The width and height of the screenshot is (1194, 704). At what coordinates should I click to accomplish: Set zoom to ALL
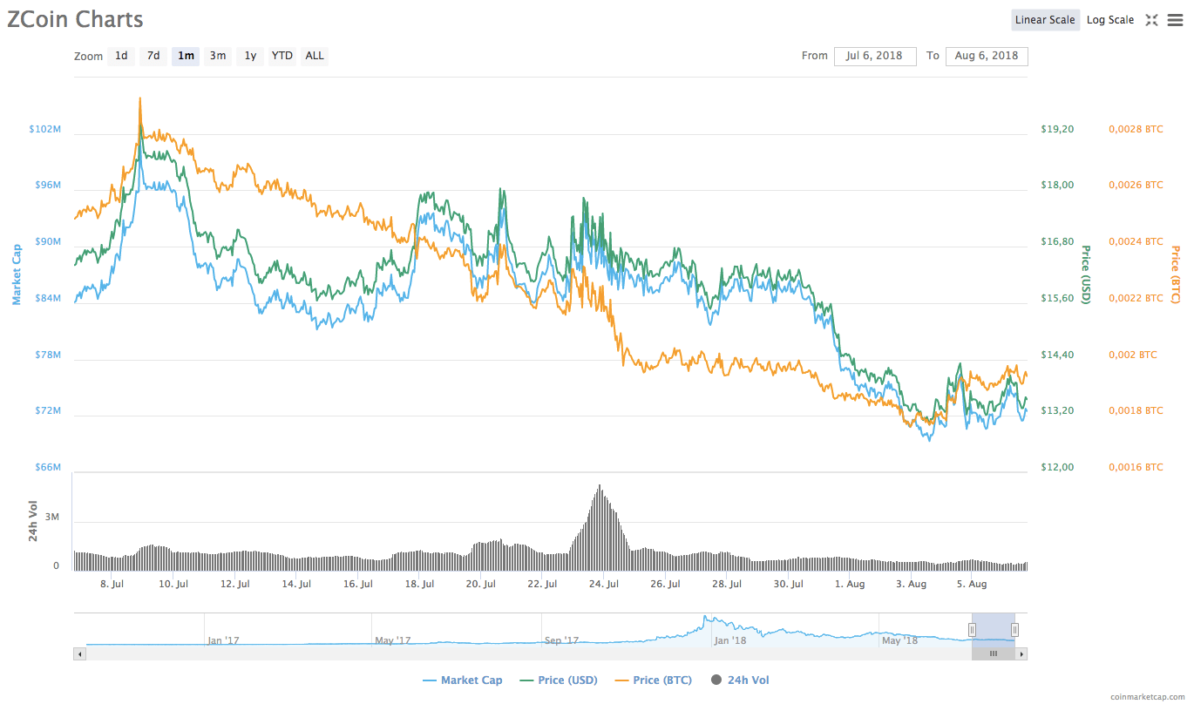(315, 56)
